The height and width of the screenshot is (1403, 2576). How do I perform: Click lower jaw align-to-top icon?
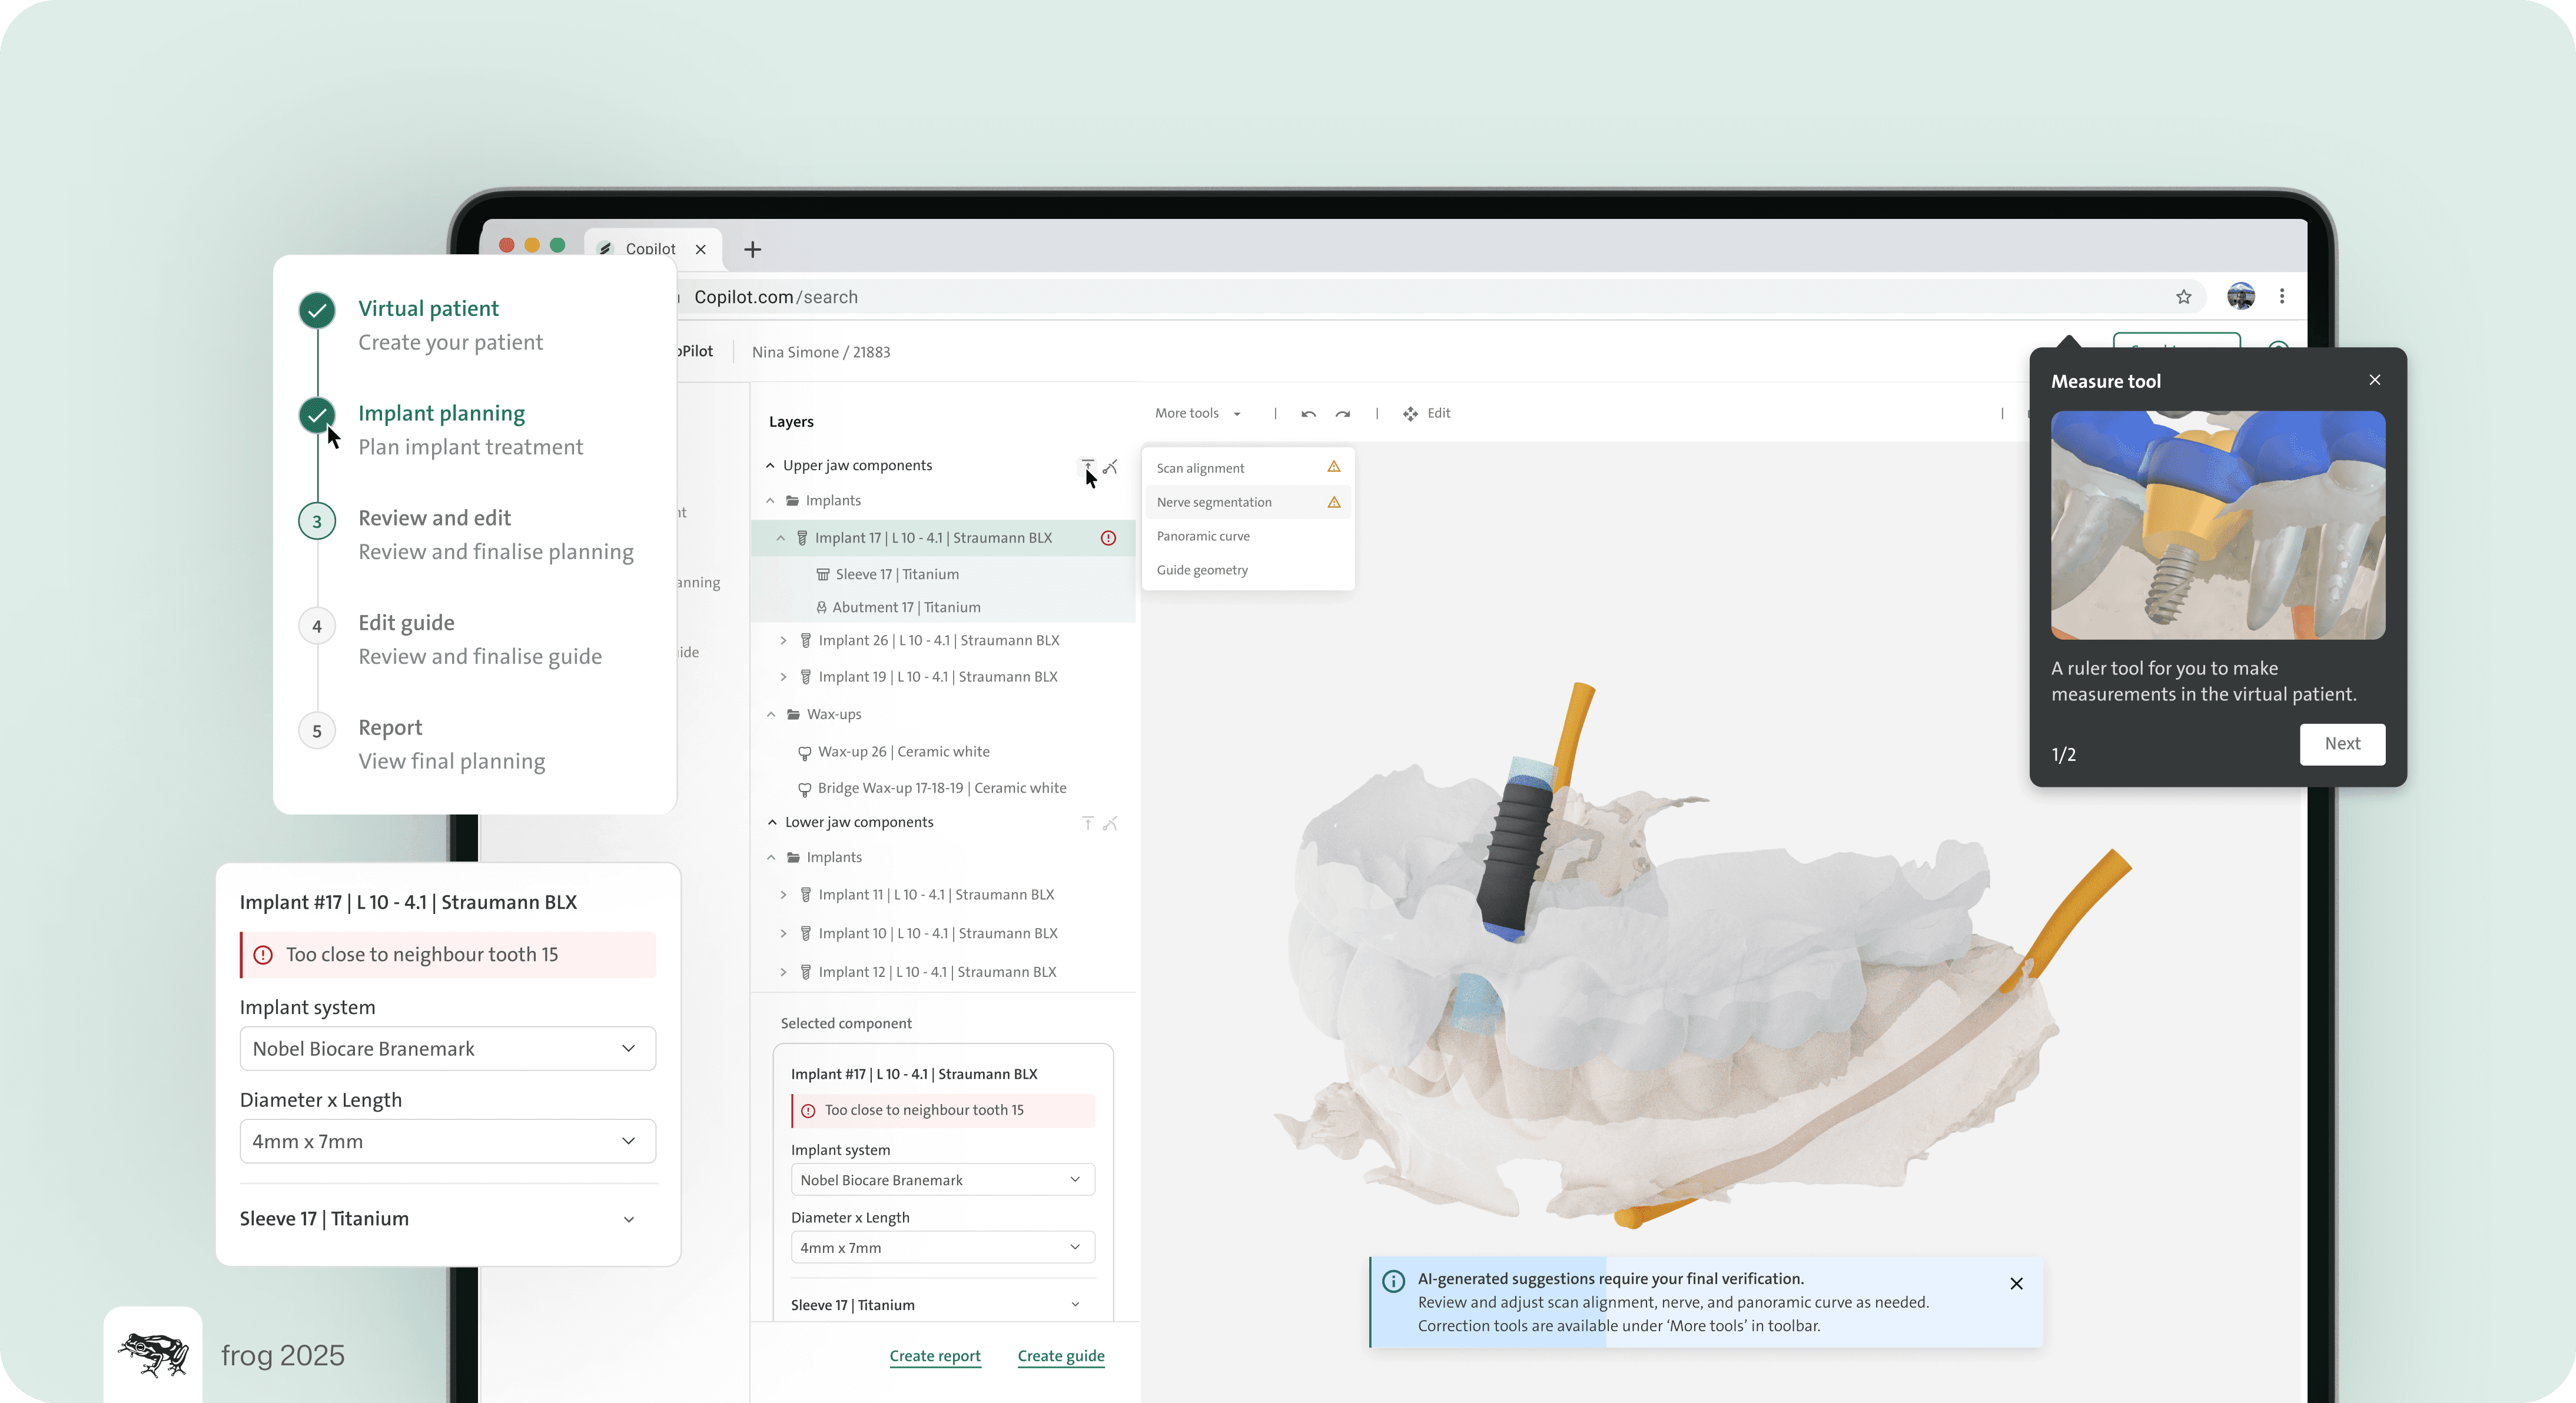click(1088, 823)
